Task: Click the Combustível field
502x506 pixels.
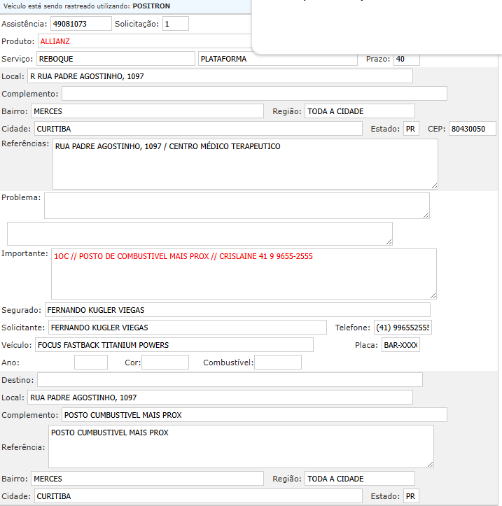Action: point(278,363)
